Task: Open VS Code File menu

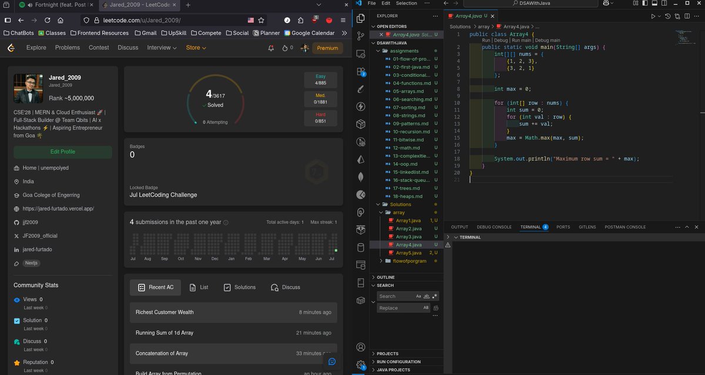Action: coord(371,4)
